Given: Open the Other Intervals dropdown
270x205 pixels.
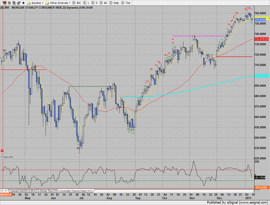Looking at the screenshot, I should coord(58,3).
